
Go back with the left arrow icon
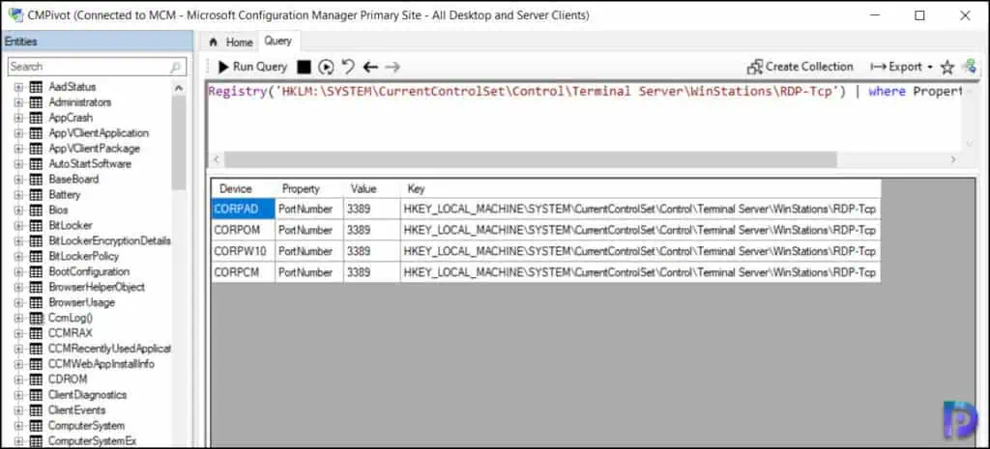pos(370,67)
